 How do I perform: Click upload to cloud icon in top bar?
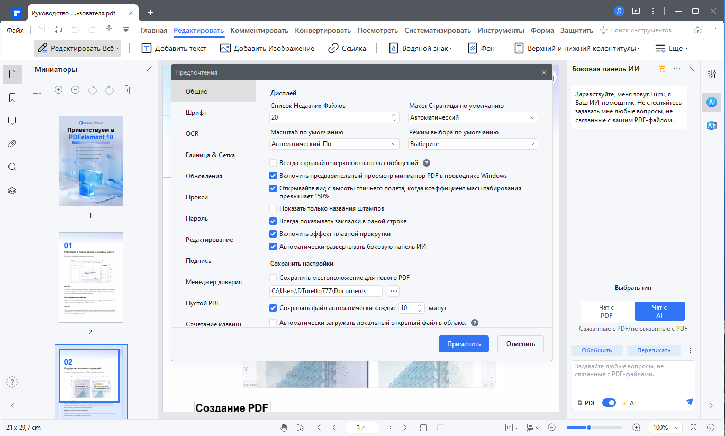[x=698, y=30]
